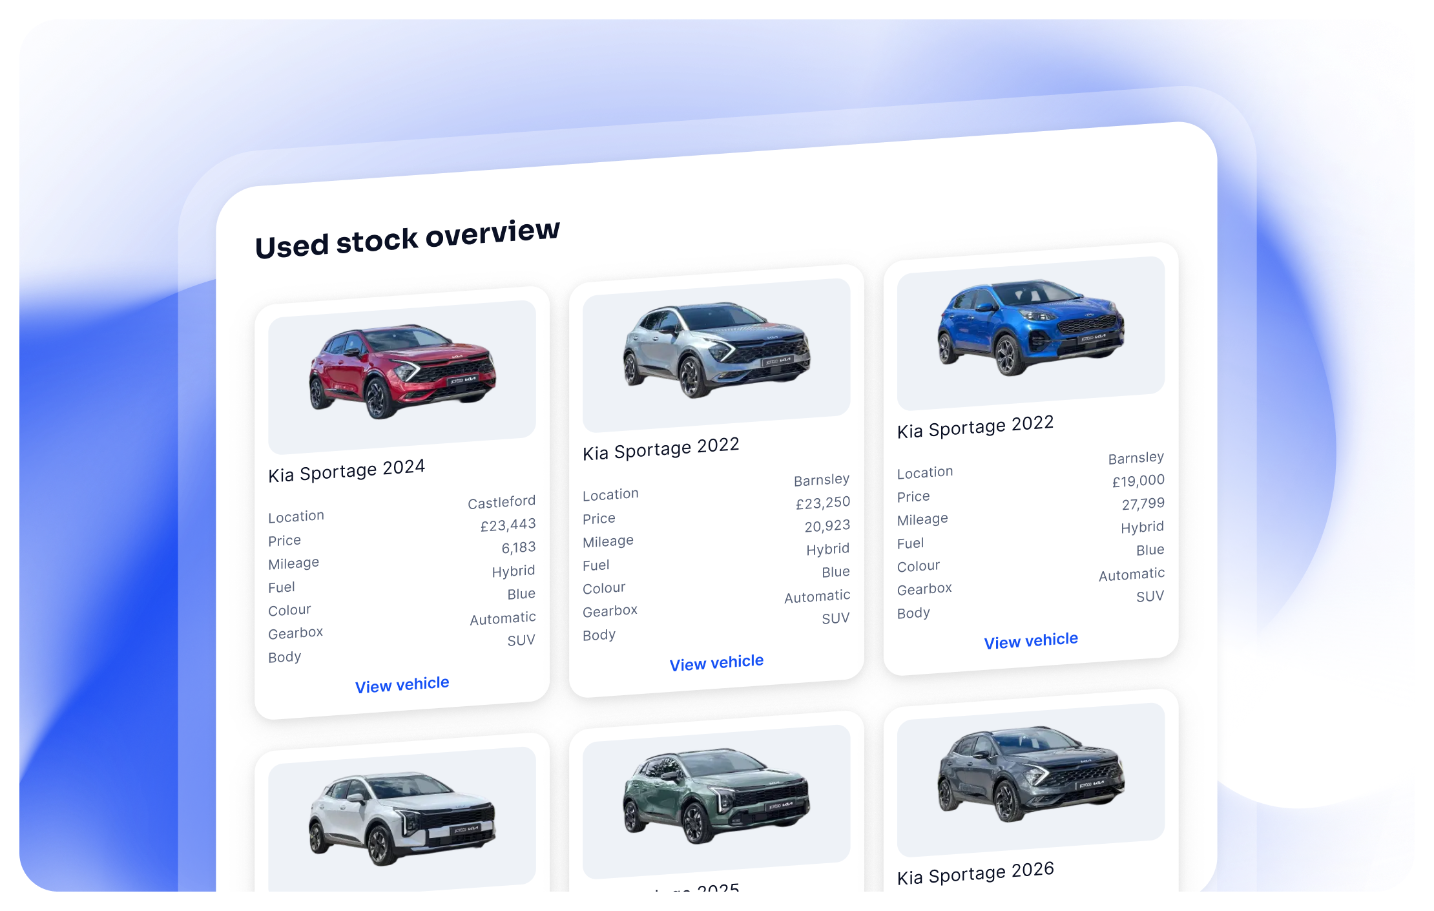This screenshot has height=911, width=1434.
Task: Select the bright blue Kia Sportage photo
Action: (x=1031, y=333)
